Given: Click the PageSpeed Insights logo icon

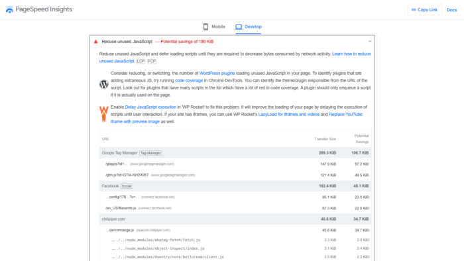Looking at the screenshot, I should click(x=9, y=9).
